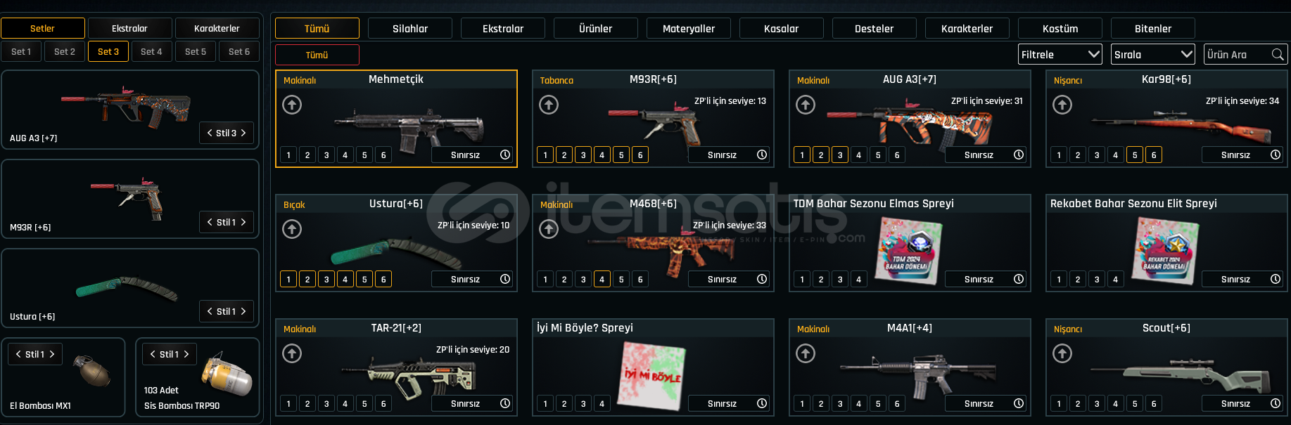Click the upward arrow icon on M93R[+6] card
Image resolution: width=1291 pixels, height=425 pixels.
point(549,105)
